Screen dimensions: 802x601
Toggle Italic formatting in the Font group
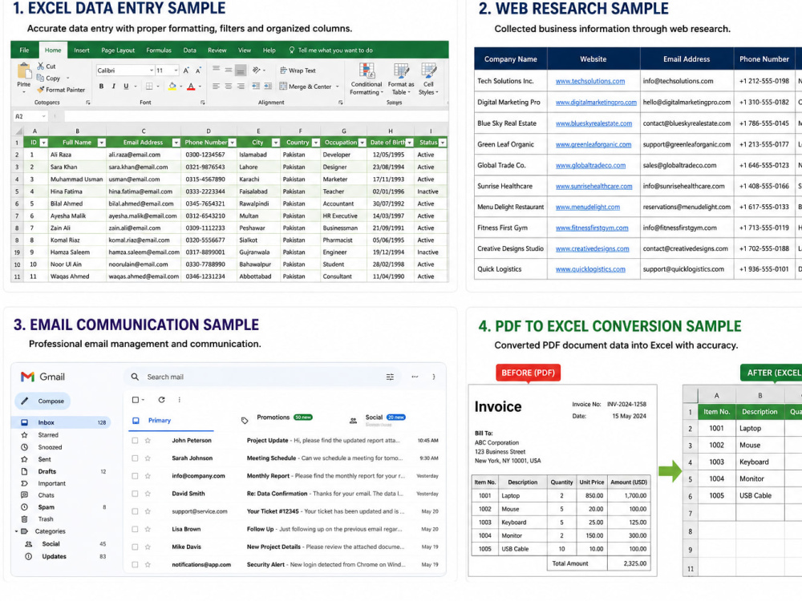pyautogui.click(x=114, y=87)
